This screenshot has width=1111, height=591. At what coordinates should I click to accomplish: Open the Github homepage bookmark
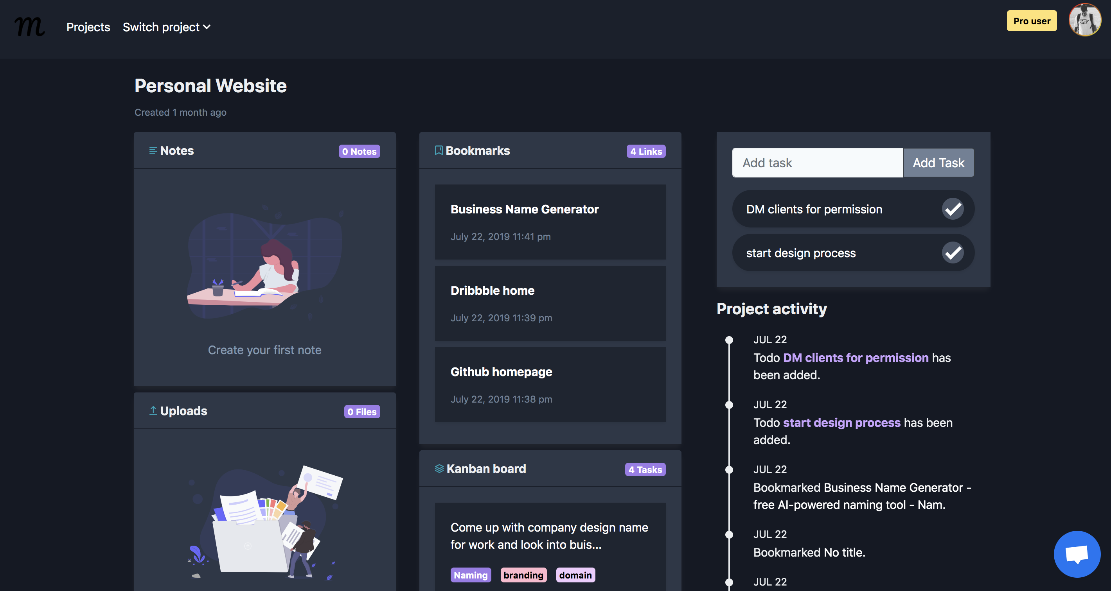pyautogui.click(x=550, y=385)
